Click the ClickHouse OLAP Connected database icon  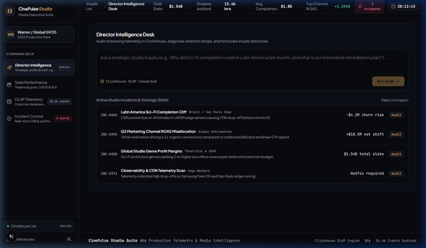point(102,81)
